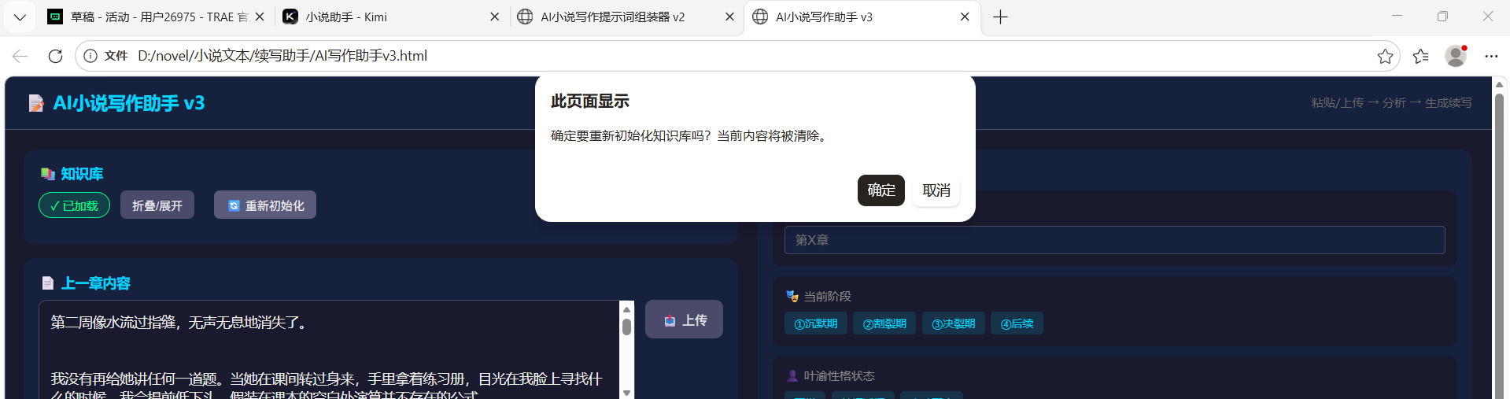The height and width of the screenshot is (399, 1510).
Task: Click the 此页面显示 dialog title
Action: 590,101
